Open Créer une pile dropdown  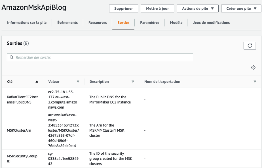241,8
